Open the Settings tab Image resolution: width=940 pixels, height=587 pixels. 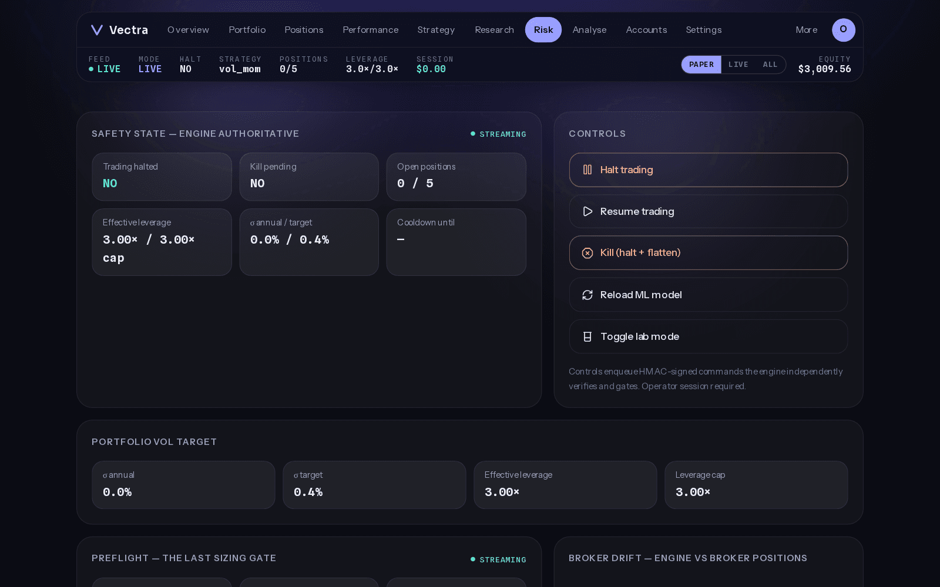click(x=704, y=30)
